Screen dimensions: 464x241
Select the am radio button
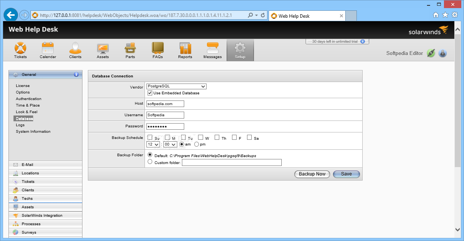pyautogui.click(x=182, y=144)
